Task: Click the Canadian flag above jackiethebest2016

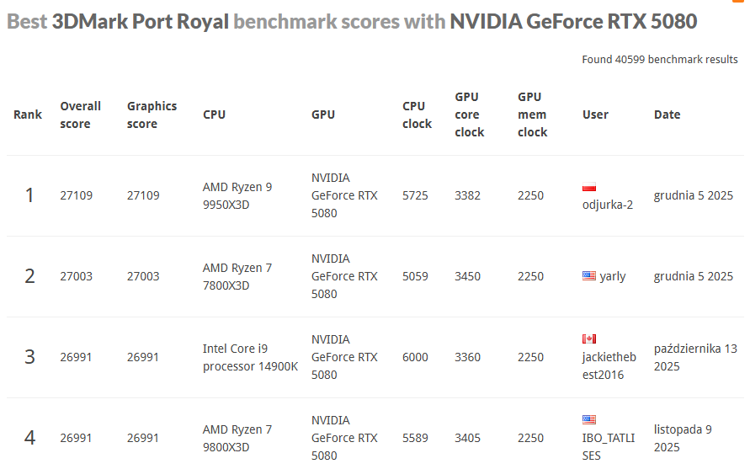Action: [x=589, y=338]
